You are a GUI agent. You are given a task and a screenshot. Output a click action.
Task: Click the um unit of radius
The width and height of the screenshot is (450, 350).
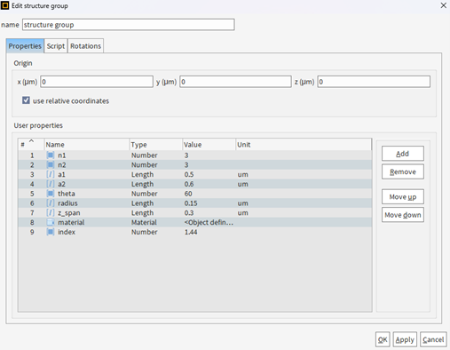point(242,203)
